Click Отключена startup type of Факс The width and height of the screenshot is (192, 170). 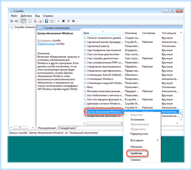169,87
